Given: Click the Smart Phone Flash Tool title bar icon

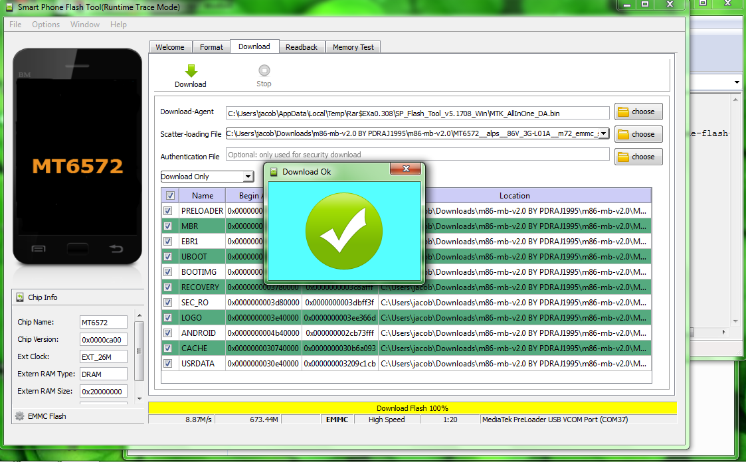Looking at the screenshot, I should coord(9,7).
